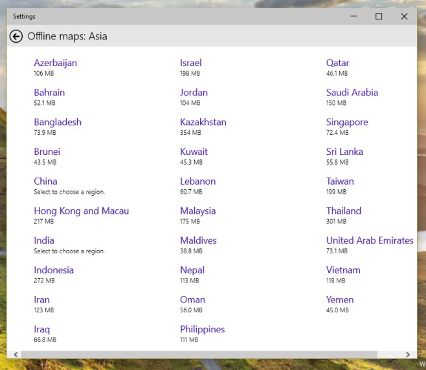
Task: Choose the Kazakhstan map
Action: 203,122
